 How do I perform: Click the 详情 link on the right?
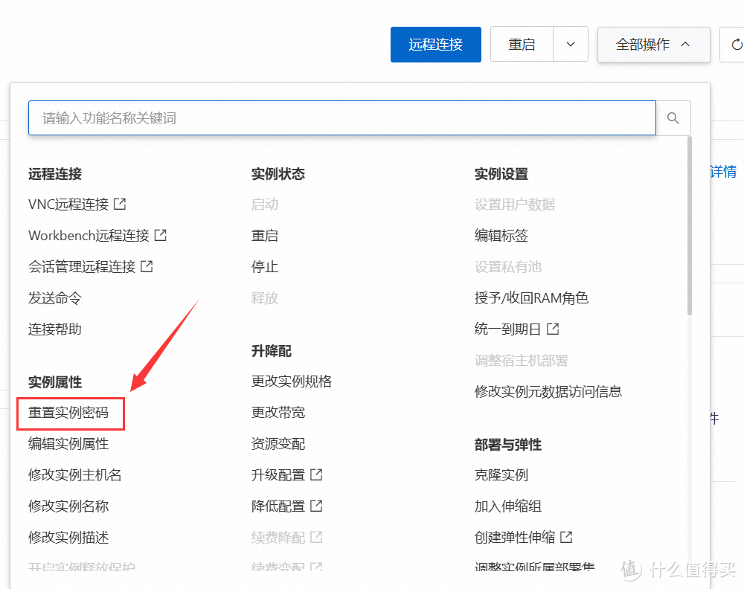point(722,171)
